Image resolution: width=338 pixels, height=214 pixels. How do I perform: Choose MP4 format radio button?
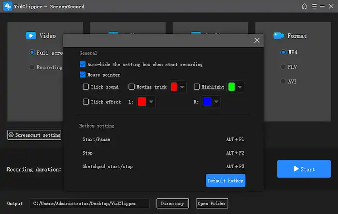pyautogui.click(x=283, y=52)
